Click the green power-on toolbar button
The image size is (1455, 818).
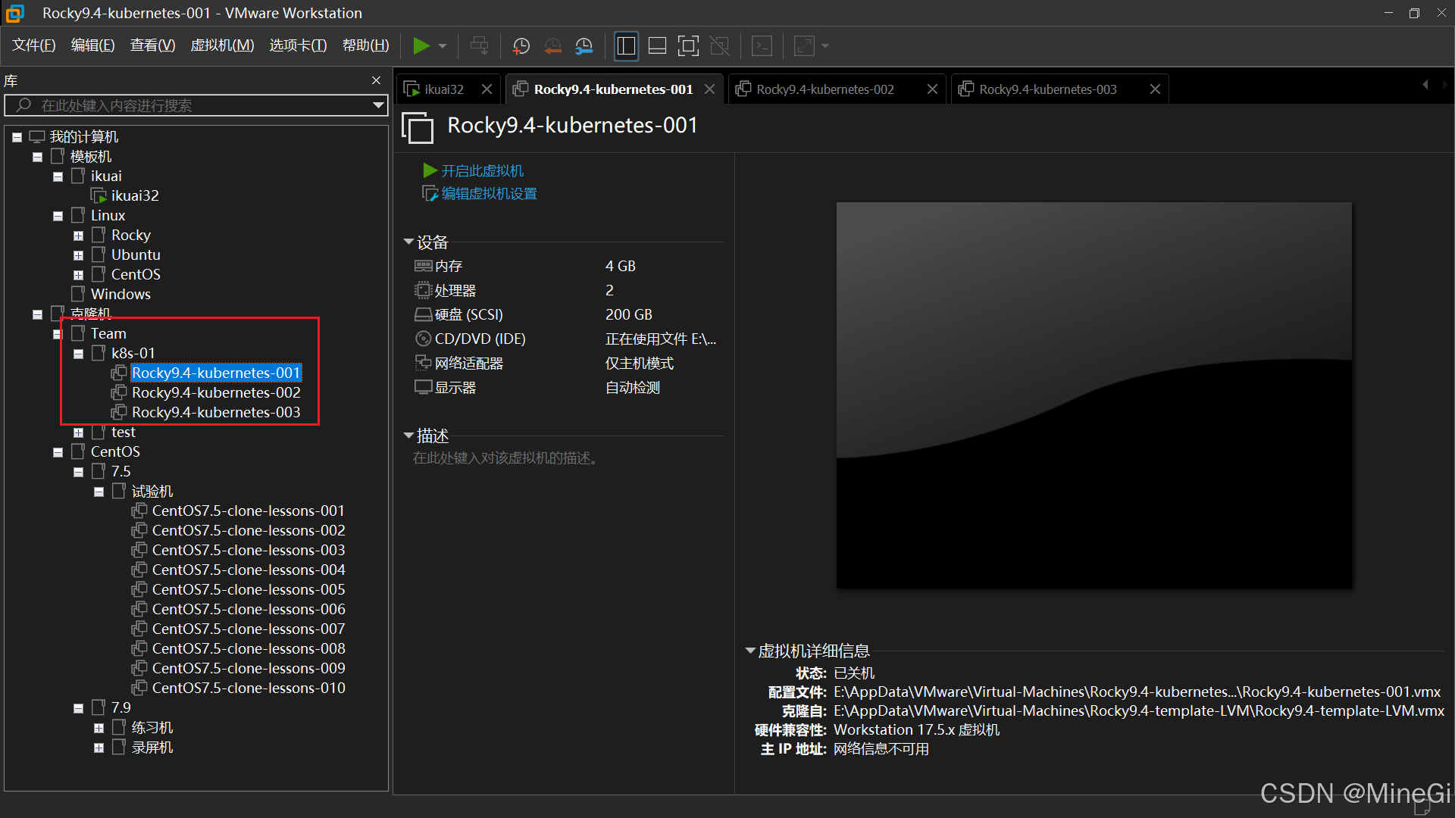[421, 46]
